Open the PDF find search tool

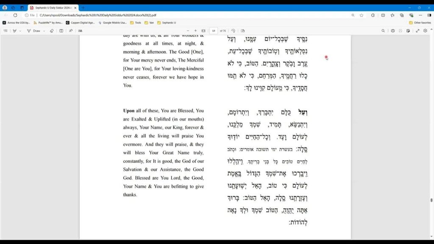point(383,30)
